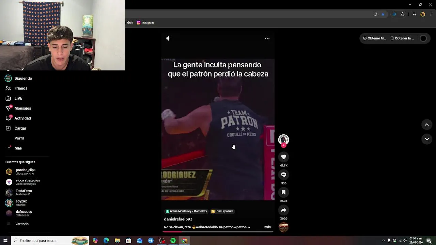The height and width of the screenshot is (245, 436).
Task: Open the Windows notification center
Action: (x=430, y=241)
